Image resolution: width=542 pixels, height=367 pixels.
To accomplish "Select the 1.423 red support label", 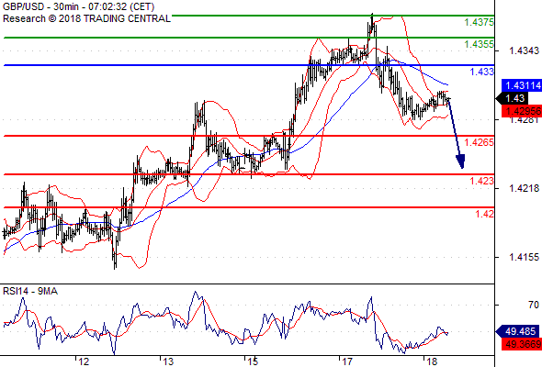I will tap(482, 181).
